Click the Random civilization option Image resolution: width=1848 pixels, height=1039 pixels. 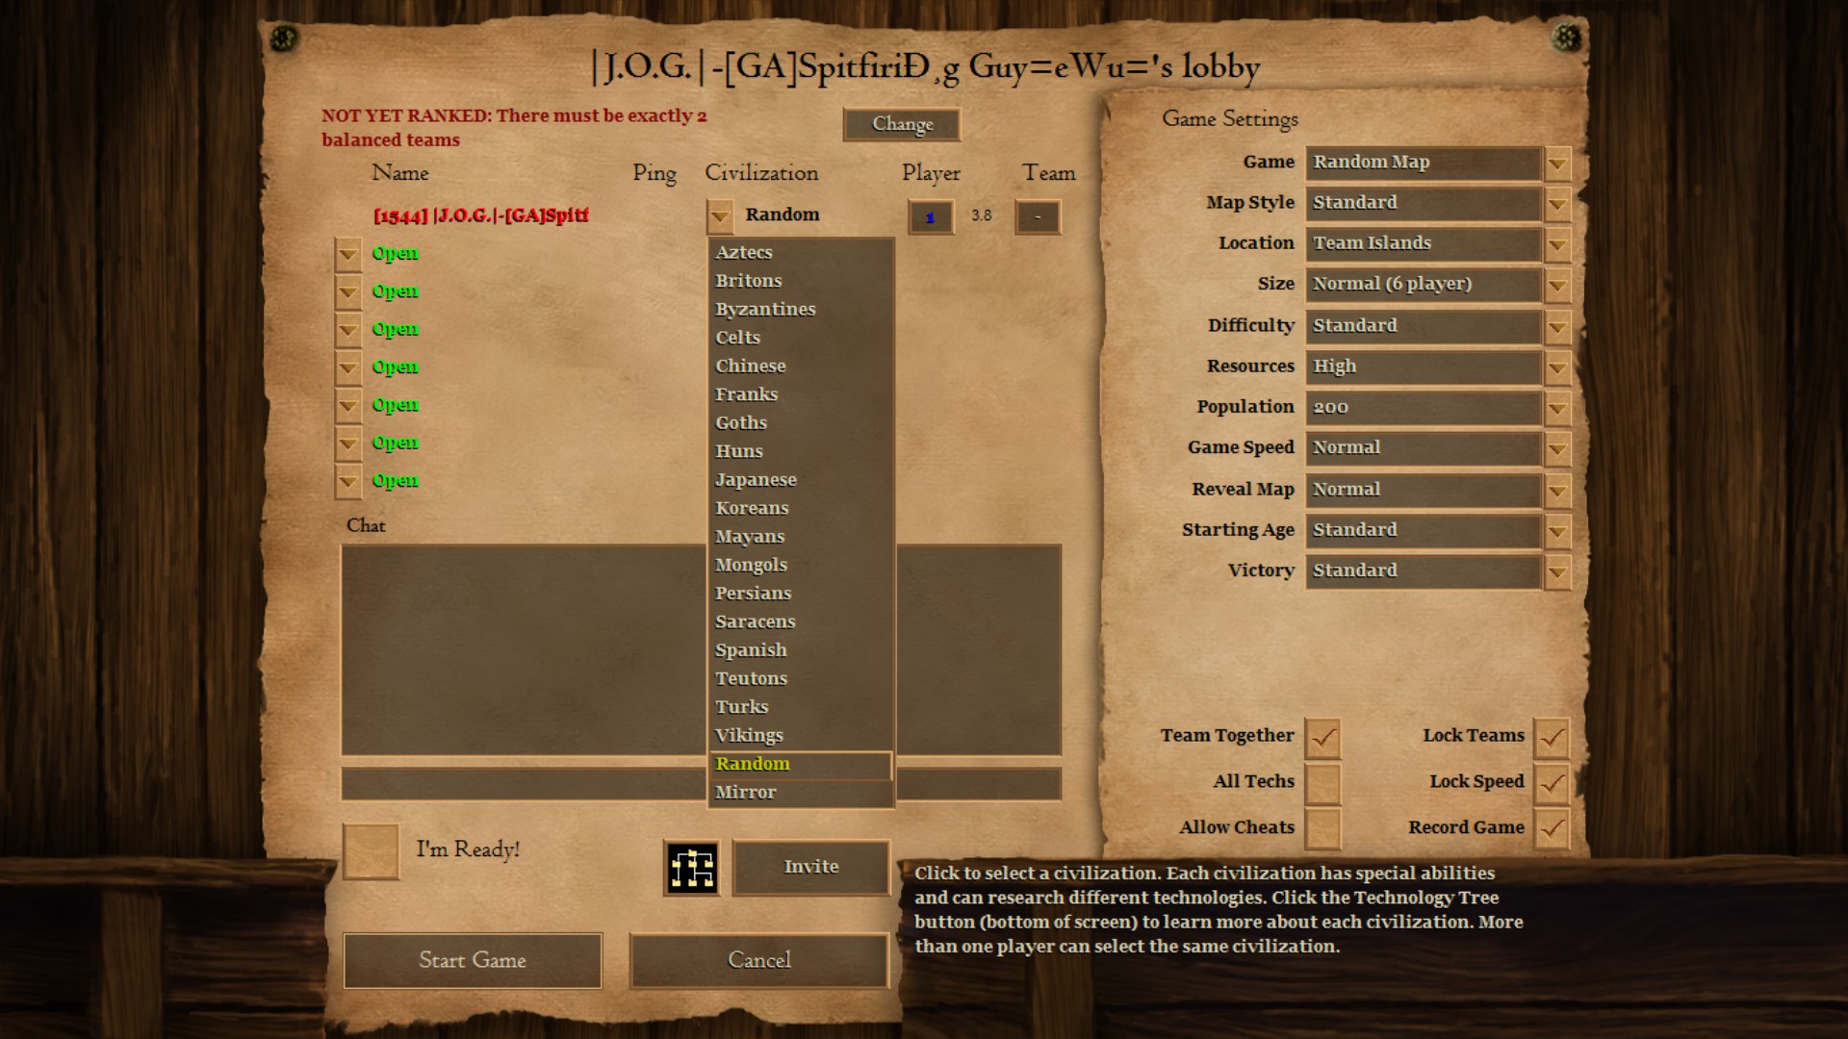click(800, 763)
